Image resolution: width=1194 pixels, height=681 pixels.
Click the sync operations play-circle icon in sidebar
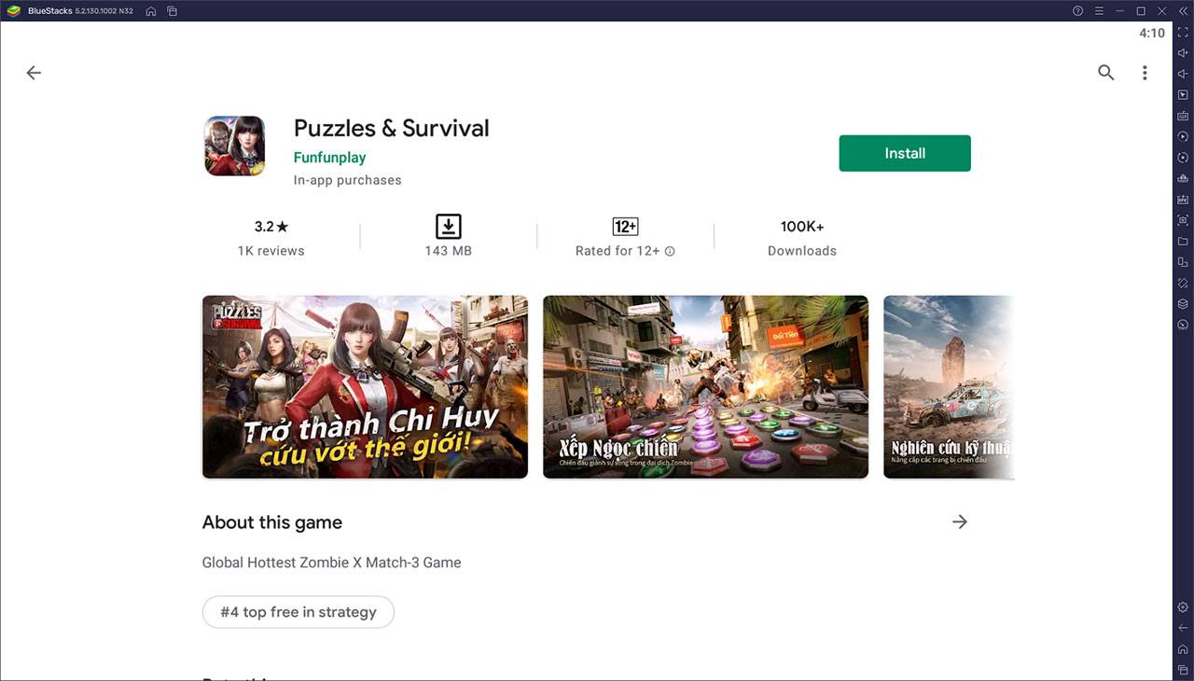[1183, 136]
